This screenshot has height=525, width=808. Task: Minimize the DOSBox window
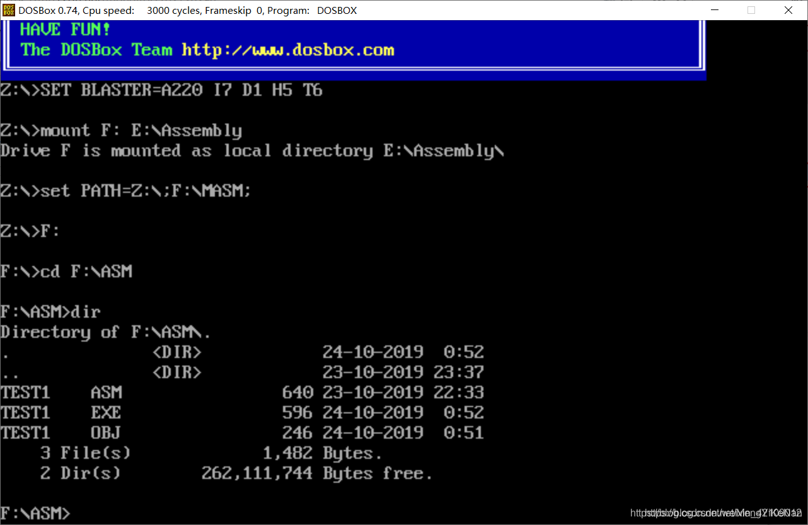pos(714,10)
